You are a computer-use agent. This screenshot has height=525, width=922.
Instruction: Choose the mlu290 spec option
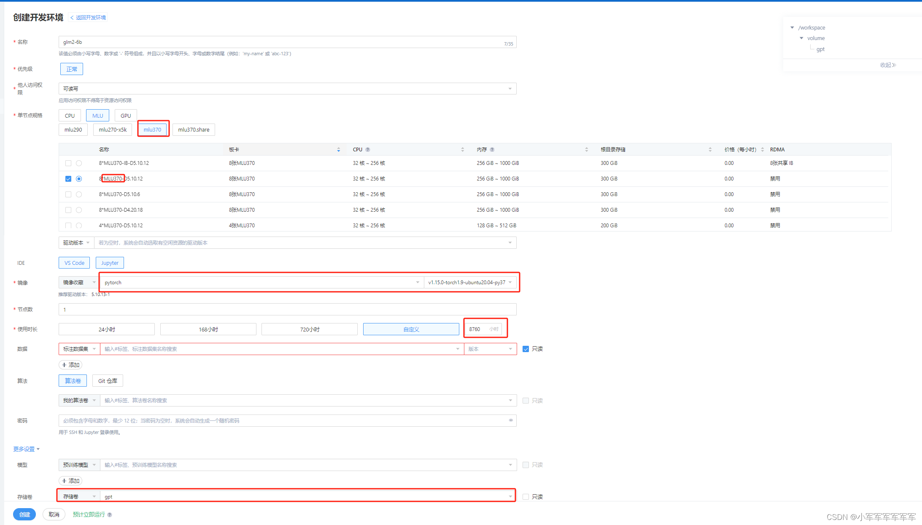click(73, 130)
